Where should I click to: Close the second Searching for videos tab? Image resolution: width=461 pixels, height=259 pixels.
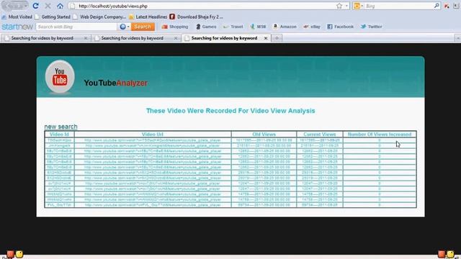(176, 38)
